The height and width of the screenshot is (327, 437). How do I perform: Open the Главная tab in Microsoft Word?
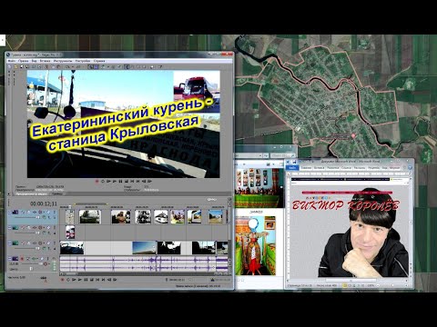307,168
